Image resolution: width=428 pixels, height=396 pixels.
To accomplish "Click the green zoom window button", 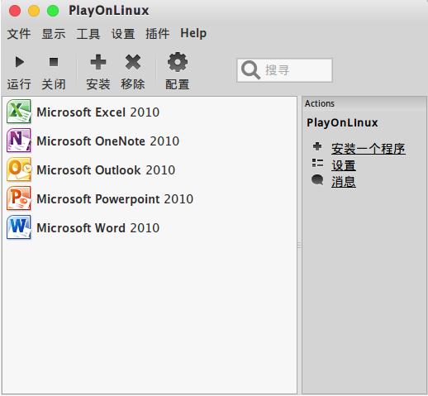I will pos(53,11).
